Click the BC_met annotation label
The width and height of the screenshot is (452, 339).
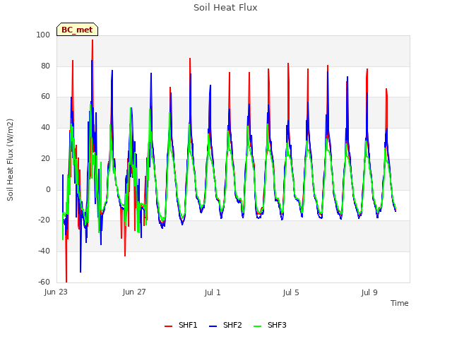77,30
